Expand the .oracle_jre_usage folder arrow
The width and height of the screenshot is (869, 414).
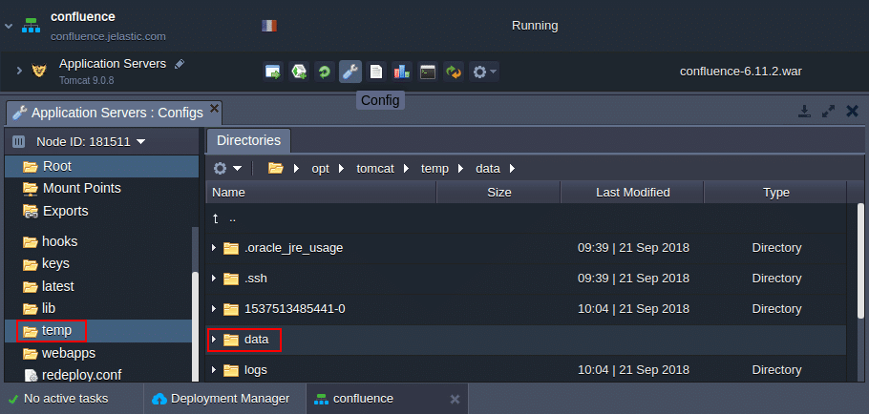[x=214, y=248]
